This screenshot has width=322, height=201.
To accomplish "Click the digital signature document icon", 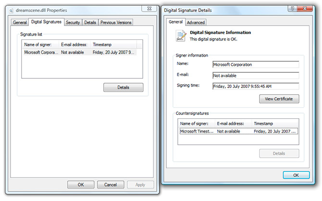I will pos(181,36).
